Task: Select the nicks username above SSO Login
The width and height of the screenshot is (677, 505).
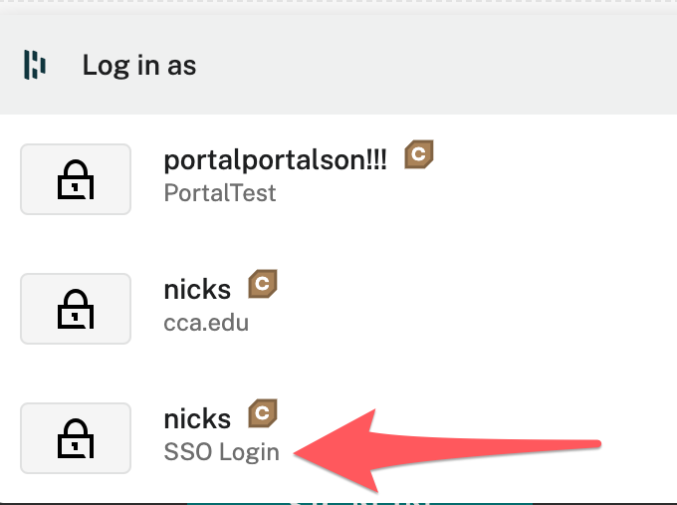Action: pos(197,419)
